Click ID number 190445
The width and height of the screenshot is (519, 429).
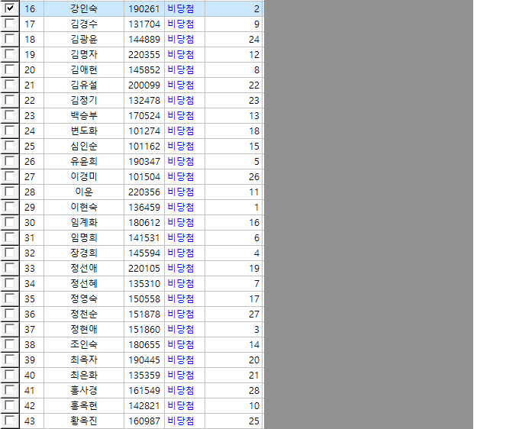click(x=144, y=360)
